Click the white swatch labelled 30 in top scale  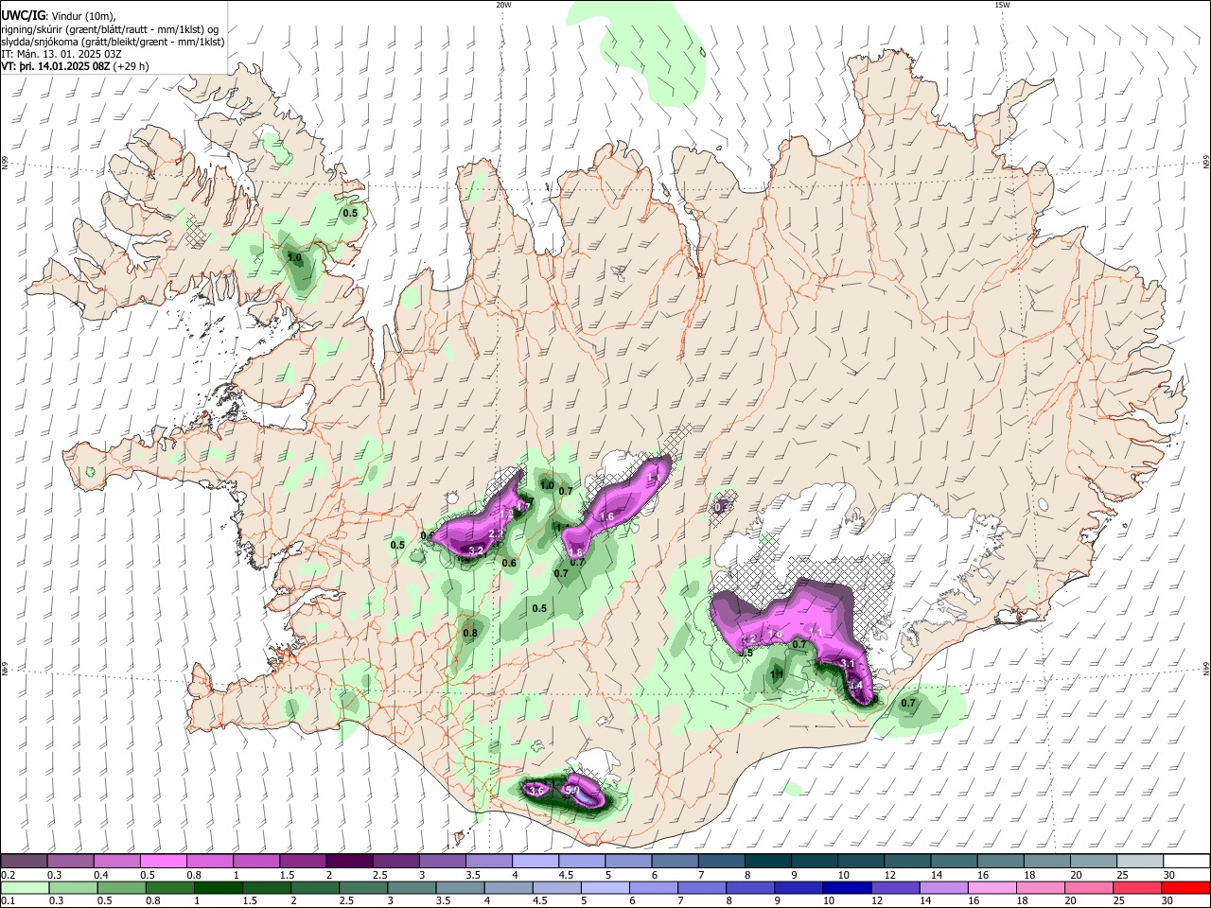[1186, 862]
